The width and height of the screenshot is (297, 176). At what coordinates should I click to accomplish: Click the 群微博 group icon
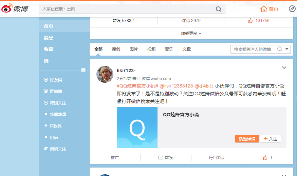[x=45, y=91]
